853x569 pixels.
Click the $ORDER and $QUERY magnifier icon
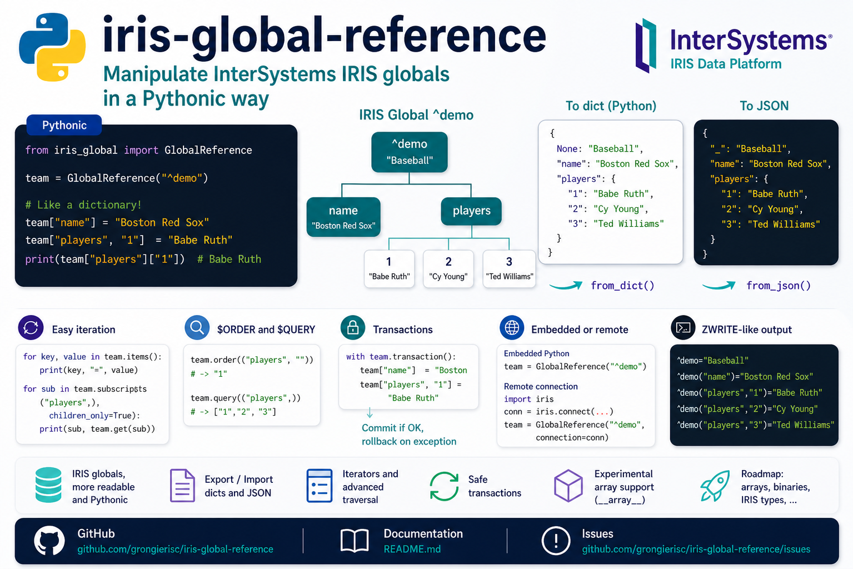pos(197,328)
